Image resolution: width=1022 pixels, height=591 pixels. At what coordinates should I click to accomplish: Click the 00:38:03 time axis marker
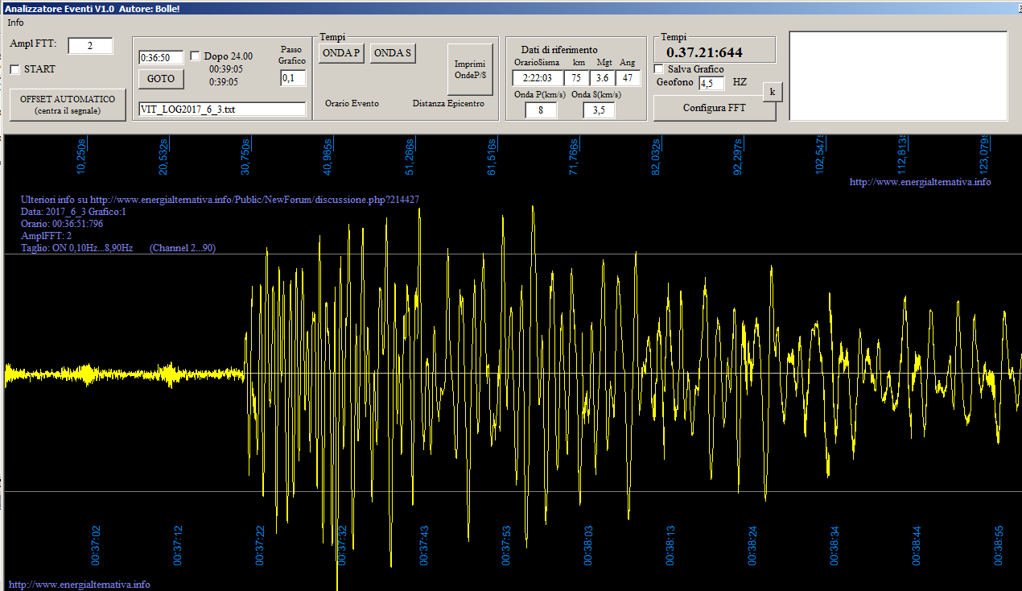click(588, 545)
